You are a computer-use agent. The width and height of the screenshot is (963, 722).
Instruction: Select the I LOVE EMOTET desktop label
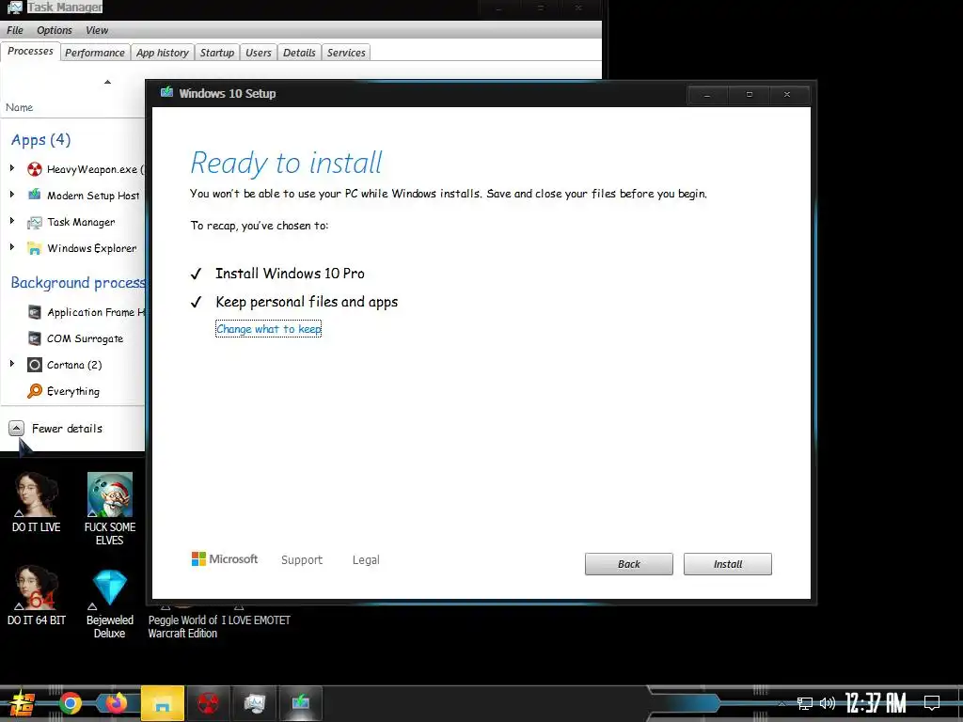coord(256,620)
